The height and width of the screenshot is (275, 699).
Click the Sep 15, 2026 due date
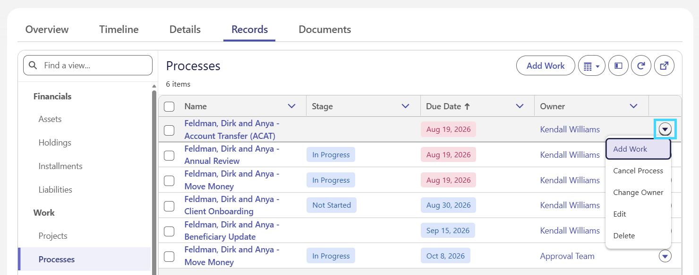(448, 231)
